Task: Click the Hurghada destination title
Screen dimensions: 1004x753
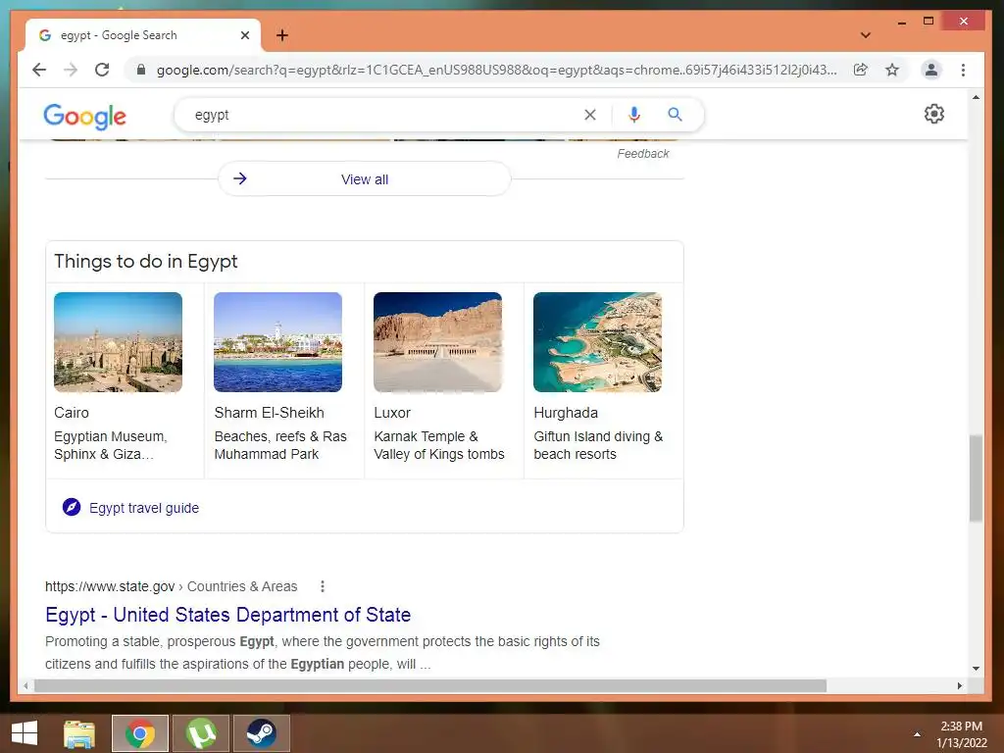Action: [x=566, y=413]
